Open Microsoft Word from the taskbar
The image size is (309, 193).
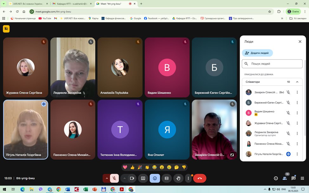pyautogui.click(x=68, y=190)
